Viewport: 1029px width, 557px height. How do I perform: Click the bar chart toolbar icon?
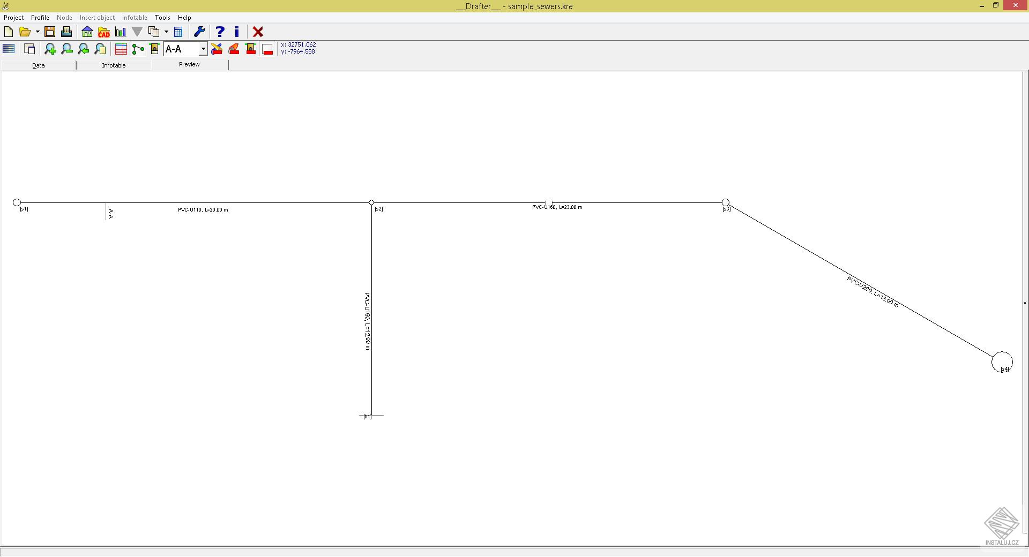[x=121, y=32]
